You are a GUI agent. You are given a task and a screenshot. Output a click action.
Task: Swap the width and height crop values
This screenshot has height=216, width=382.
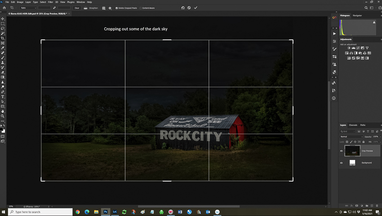54,8
